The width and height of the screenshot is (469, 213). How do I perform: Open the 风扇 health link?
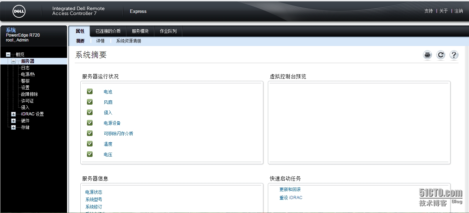click(x=108, y=102)
